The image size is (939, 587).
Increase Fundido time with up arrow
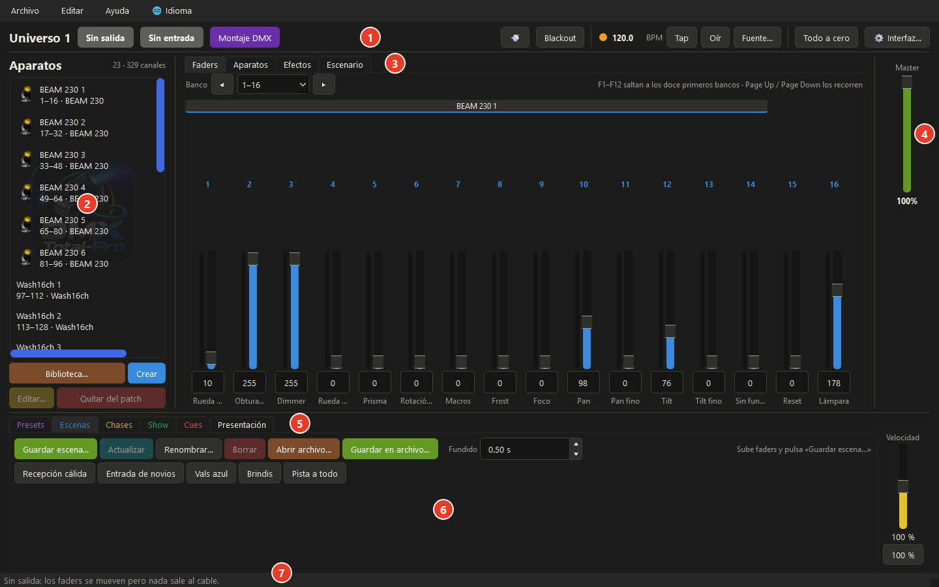[576, 444]
